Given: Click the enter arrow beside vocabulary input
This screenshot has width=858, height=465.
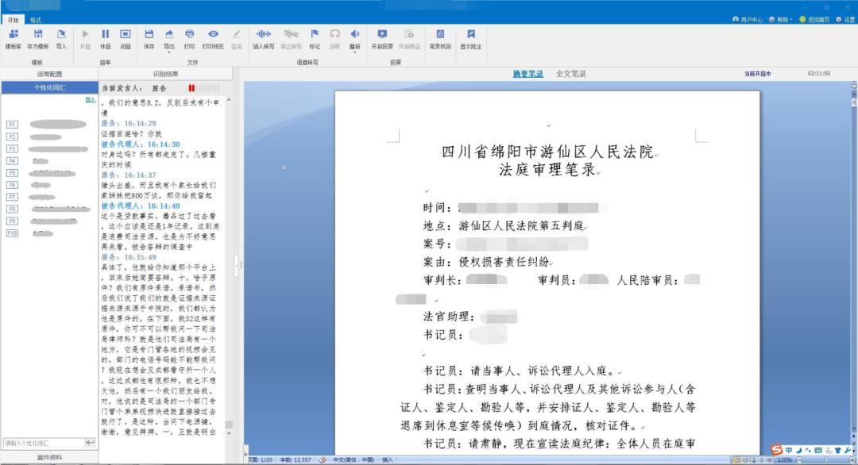Looking at the screenshot, I should point(91,443).
